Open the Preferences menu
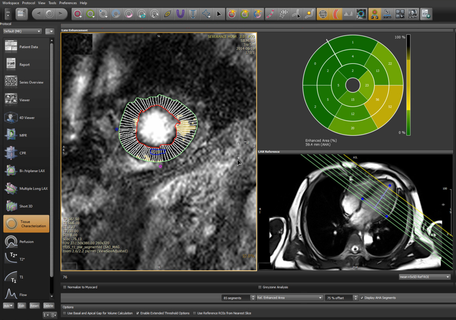This screenshot has width=456, height=320. coord(68,3)
